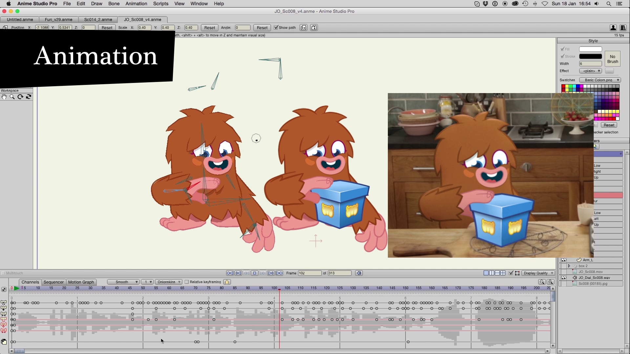Viewport: 630px width, 354px height.
Task: Toggle the Multitouch checkbox
Action: click(3, 273)
